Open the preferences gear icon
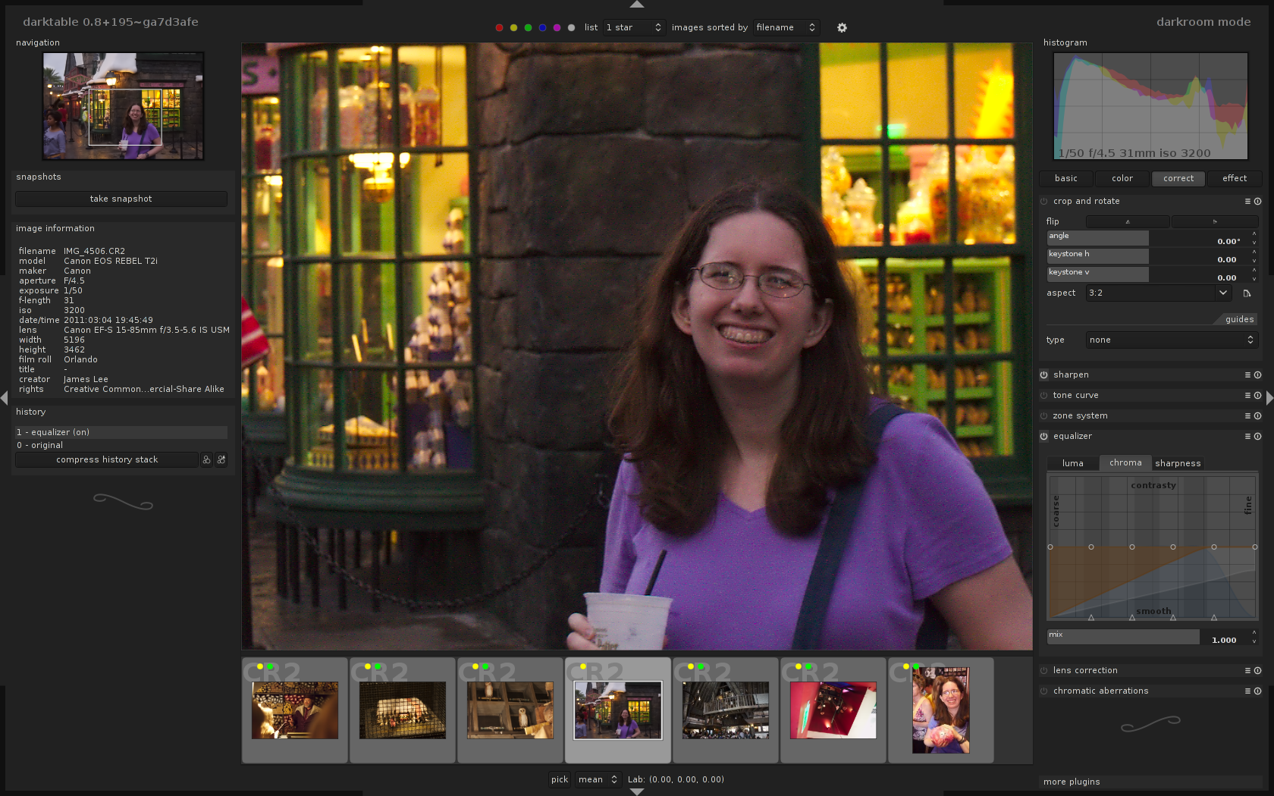This screenshot has height=796, width=1274. click(x=842, y=28)
